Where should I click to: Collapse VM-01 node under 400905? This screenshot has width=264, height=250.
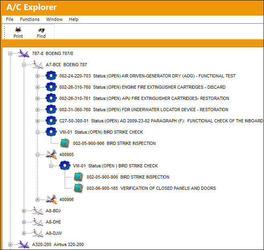coord(51,166)
